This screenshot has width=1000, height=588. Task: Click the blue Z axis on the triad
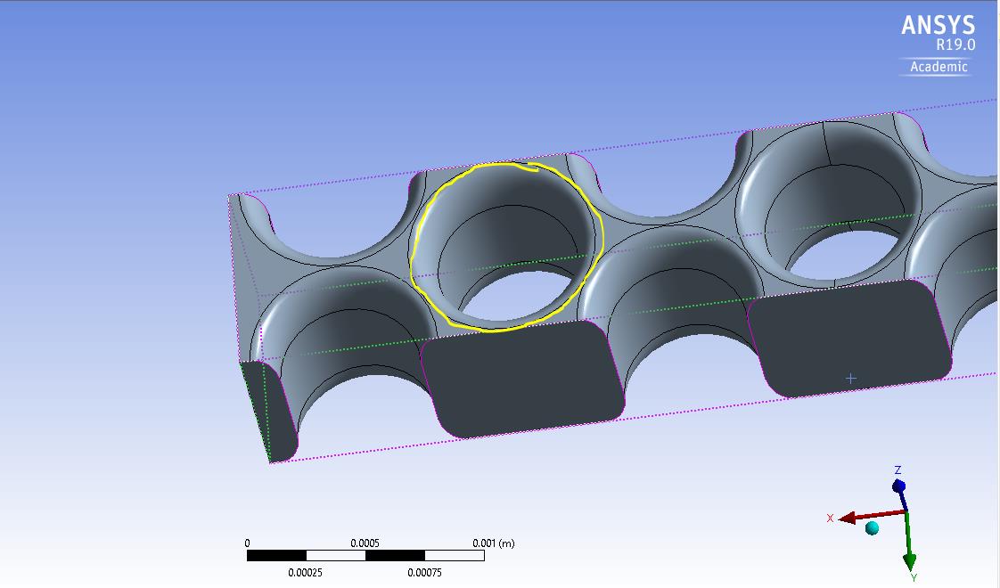pyautogui.click(x=901, y=495)
